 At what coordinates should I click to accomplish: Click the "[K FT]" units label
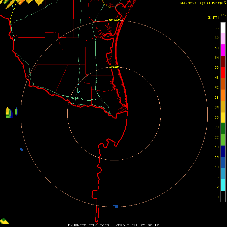pos(213,17)
